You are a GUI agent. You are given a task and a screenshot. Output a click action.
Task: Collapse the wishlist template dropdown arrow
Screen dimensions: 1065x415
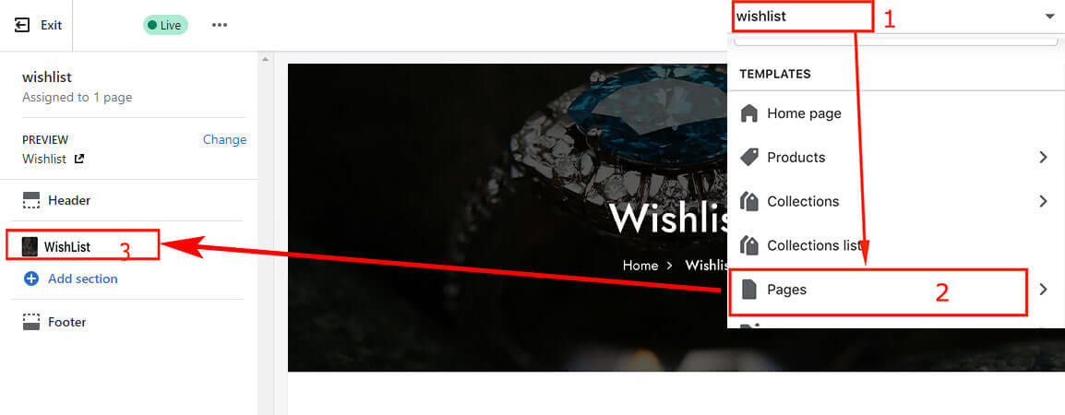click(x=1049, y=17)
